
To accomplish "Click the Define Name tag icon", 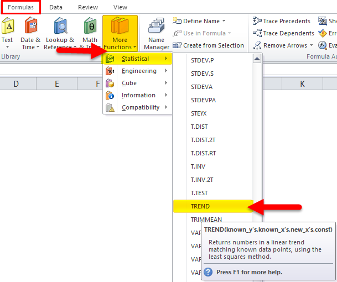I will [177, 21].
